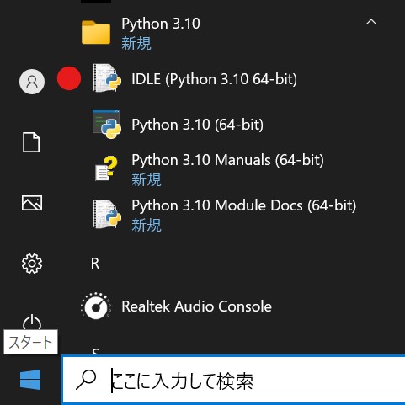Open the user account icon in sidebar

[32, 82]
